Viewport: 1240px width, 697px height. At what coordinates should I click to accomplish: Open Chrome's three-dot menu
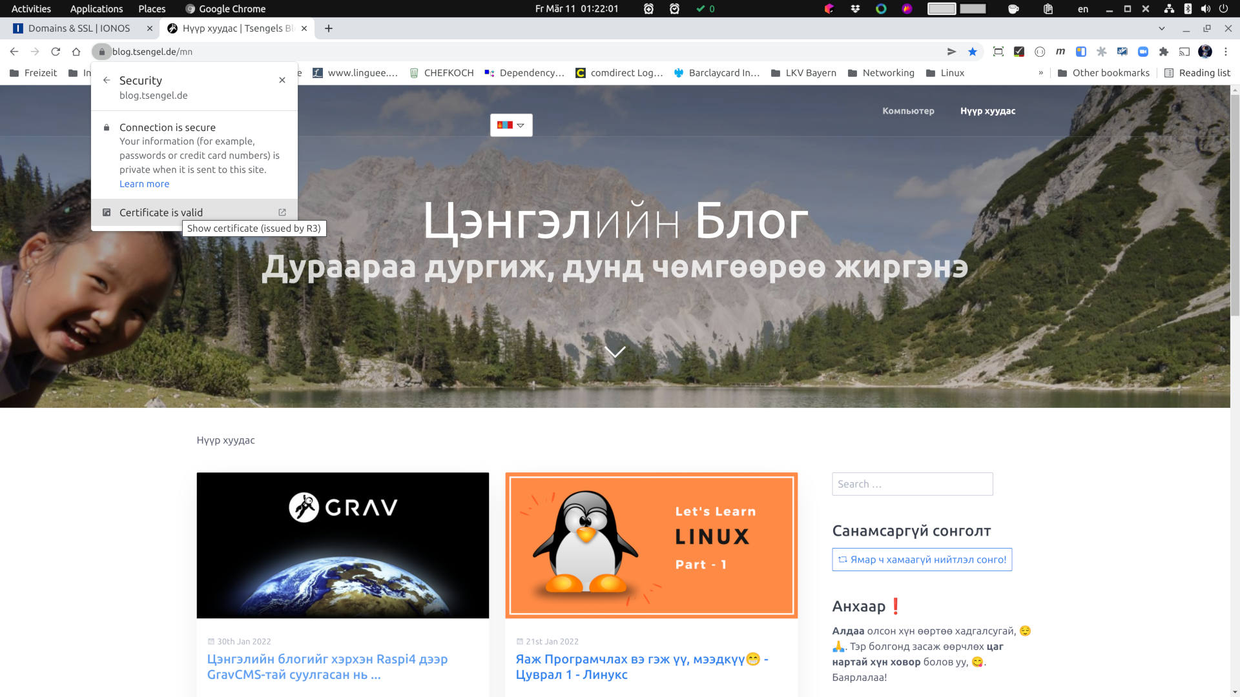coord(1226,52)
